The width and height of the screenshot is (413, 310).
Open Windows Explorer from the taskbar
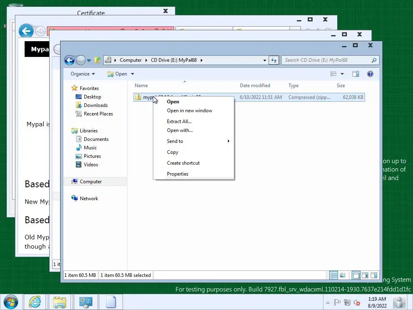[x=60, y=302]
